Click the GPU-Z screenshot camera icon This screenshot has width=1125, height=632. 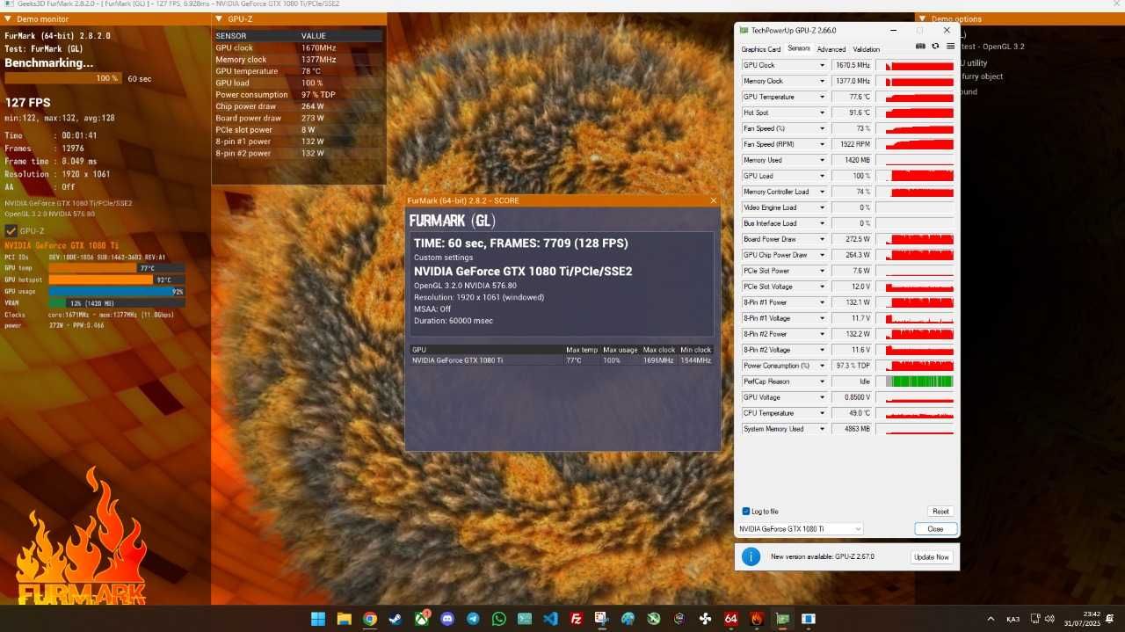click(920, 46)
